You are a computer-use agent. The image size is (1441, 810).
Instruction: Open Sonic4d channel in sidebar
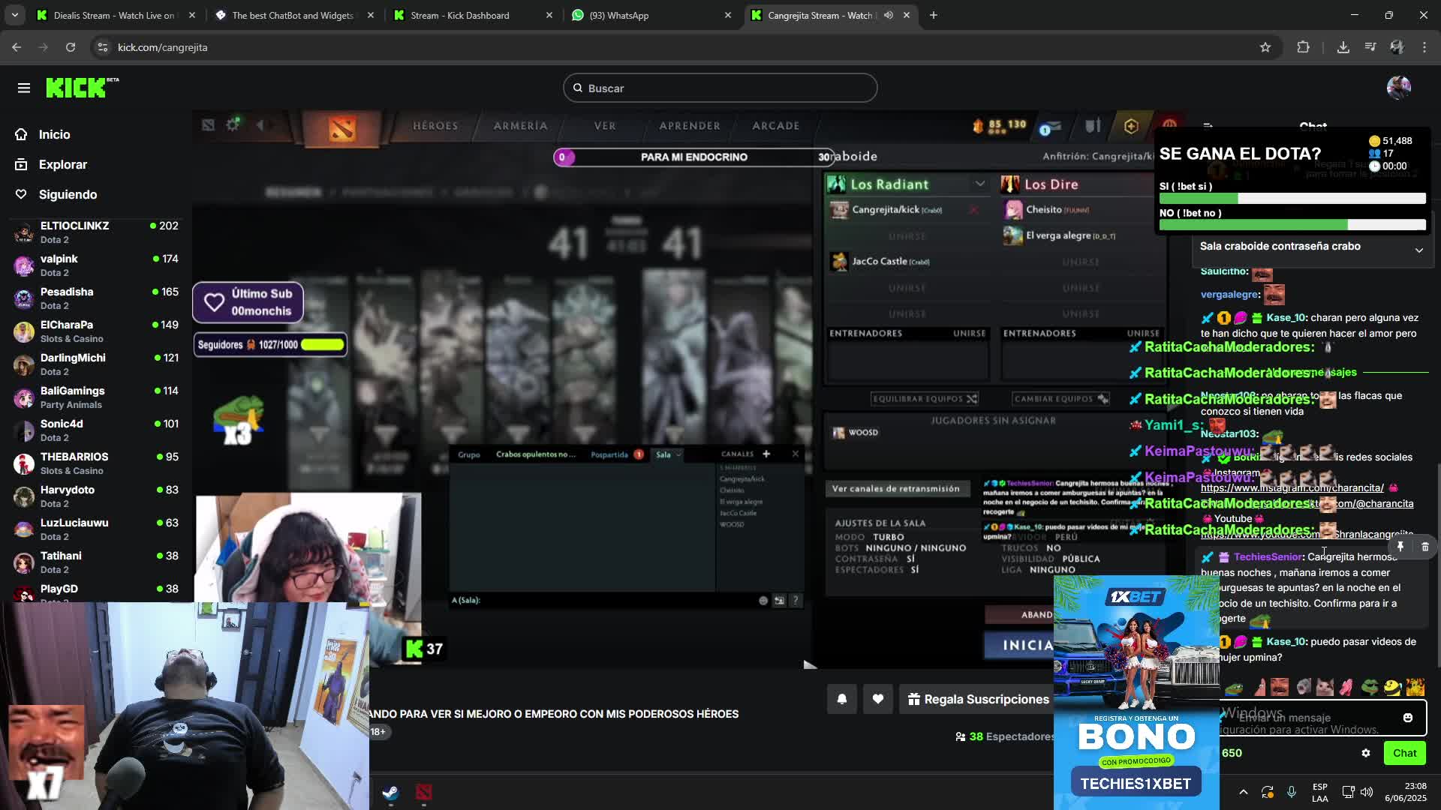[96, 430]
